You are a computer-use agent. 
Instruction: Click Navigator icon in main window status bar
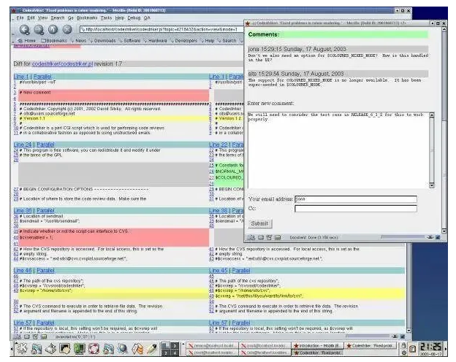click(18, 336)
